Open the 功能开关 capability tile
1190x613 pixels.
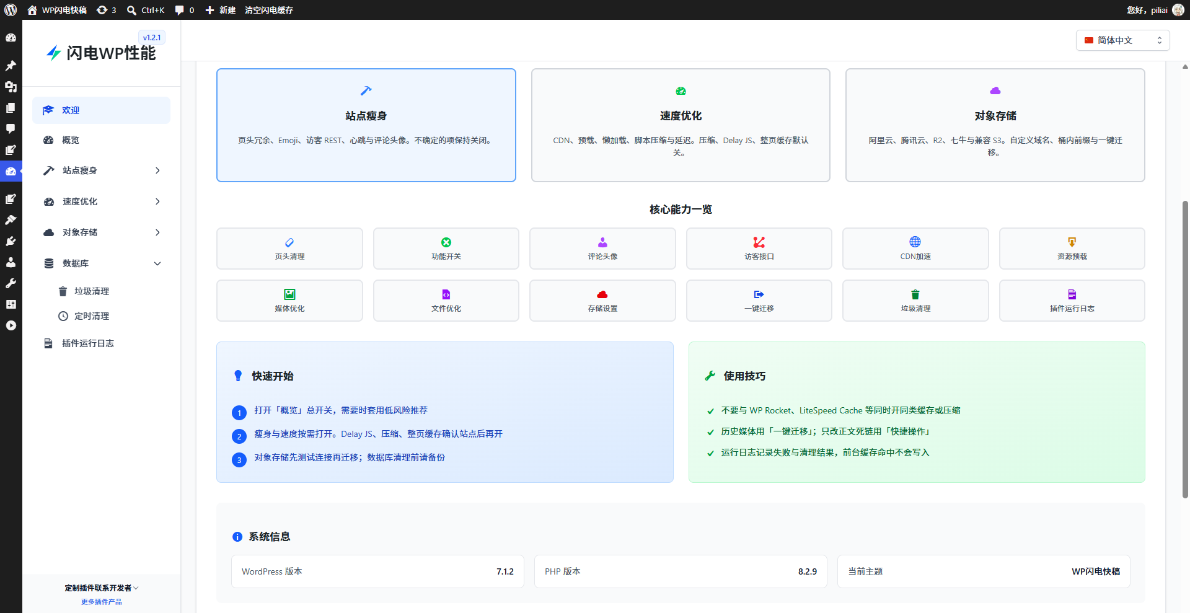[x=446, y=249]
